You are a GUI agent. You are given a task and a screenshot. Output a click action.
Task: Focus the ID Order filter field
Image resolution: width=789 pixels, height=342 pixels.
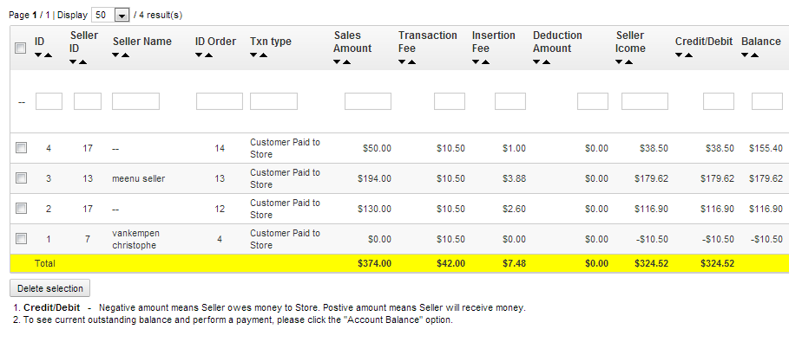click(x=220, y=101)
